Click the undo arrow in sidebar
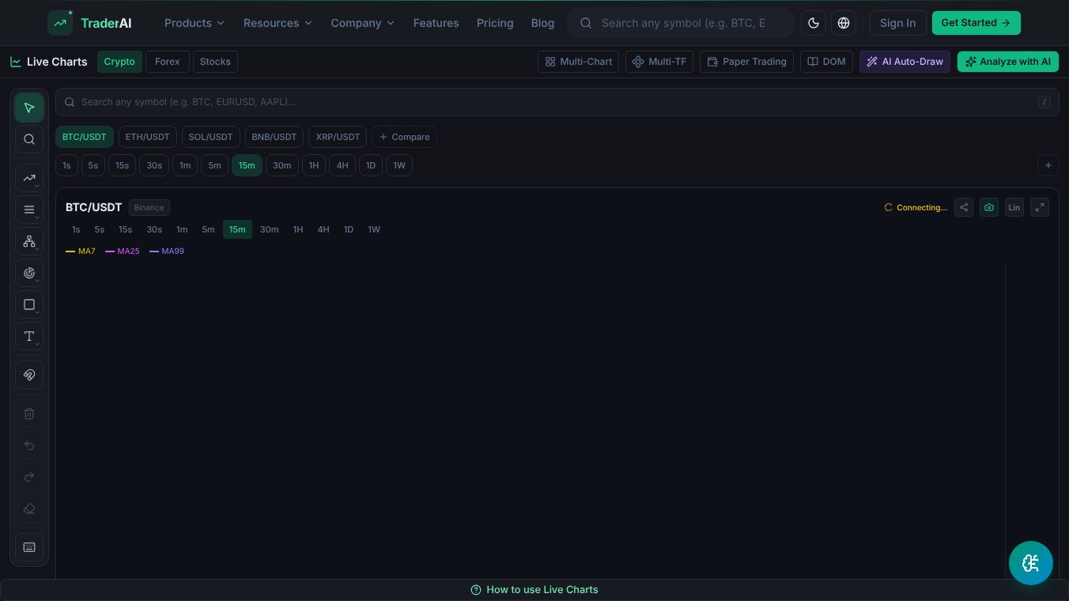1069x601 pixels. pos(29,445)
